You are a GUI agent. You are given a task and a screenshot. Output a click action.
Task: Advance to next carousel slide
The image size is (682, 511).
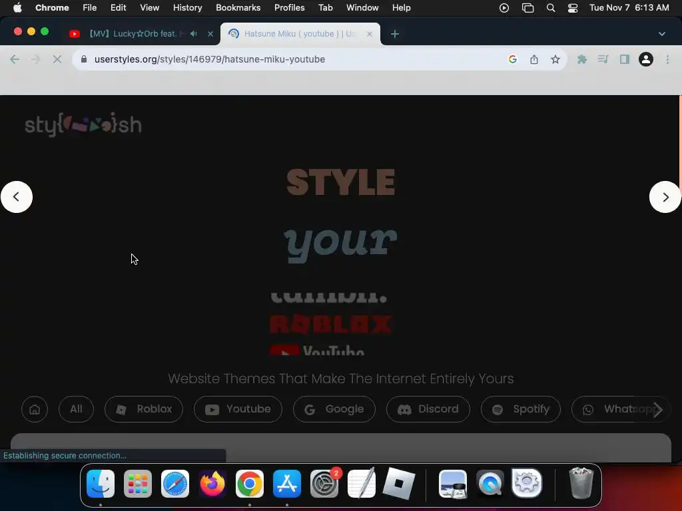[665, 197]
